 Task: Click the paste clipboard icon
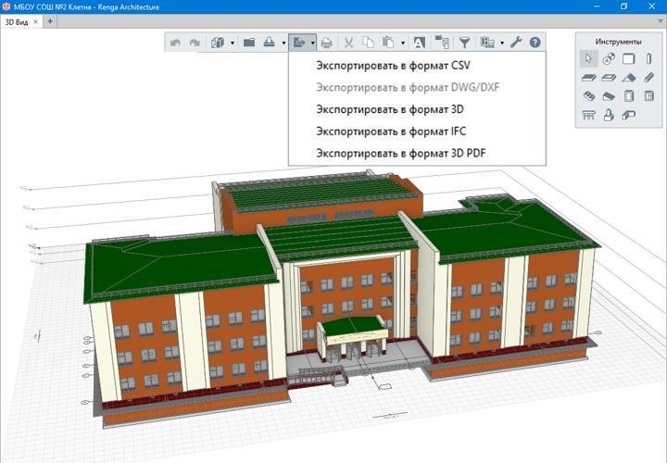coord(388,42)
